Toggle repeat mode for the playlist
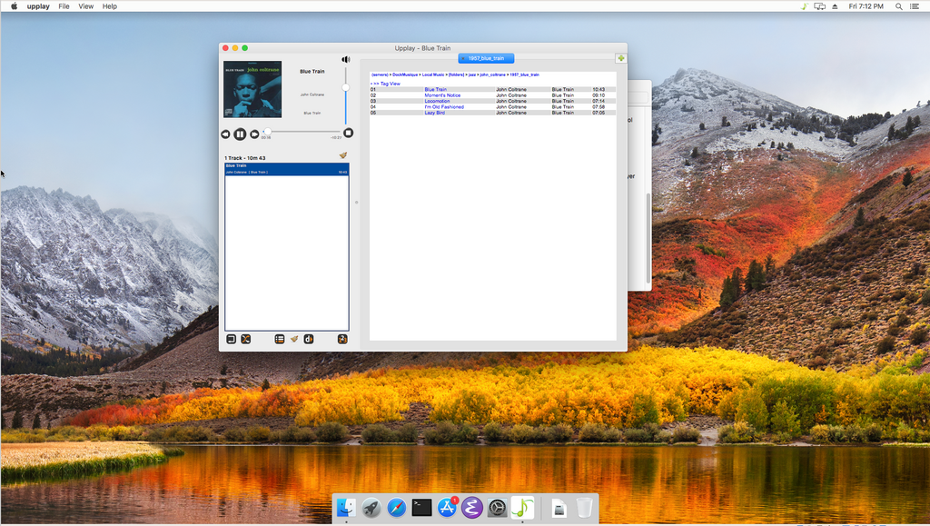This screenshot has height=526, width=930. coord(231,339)
